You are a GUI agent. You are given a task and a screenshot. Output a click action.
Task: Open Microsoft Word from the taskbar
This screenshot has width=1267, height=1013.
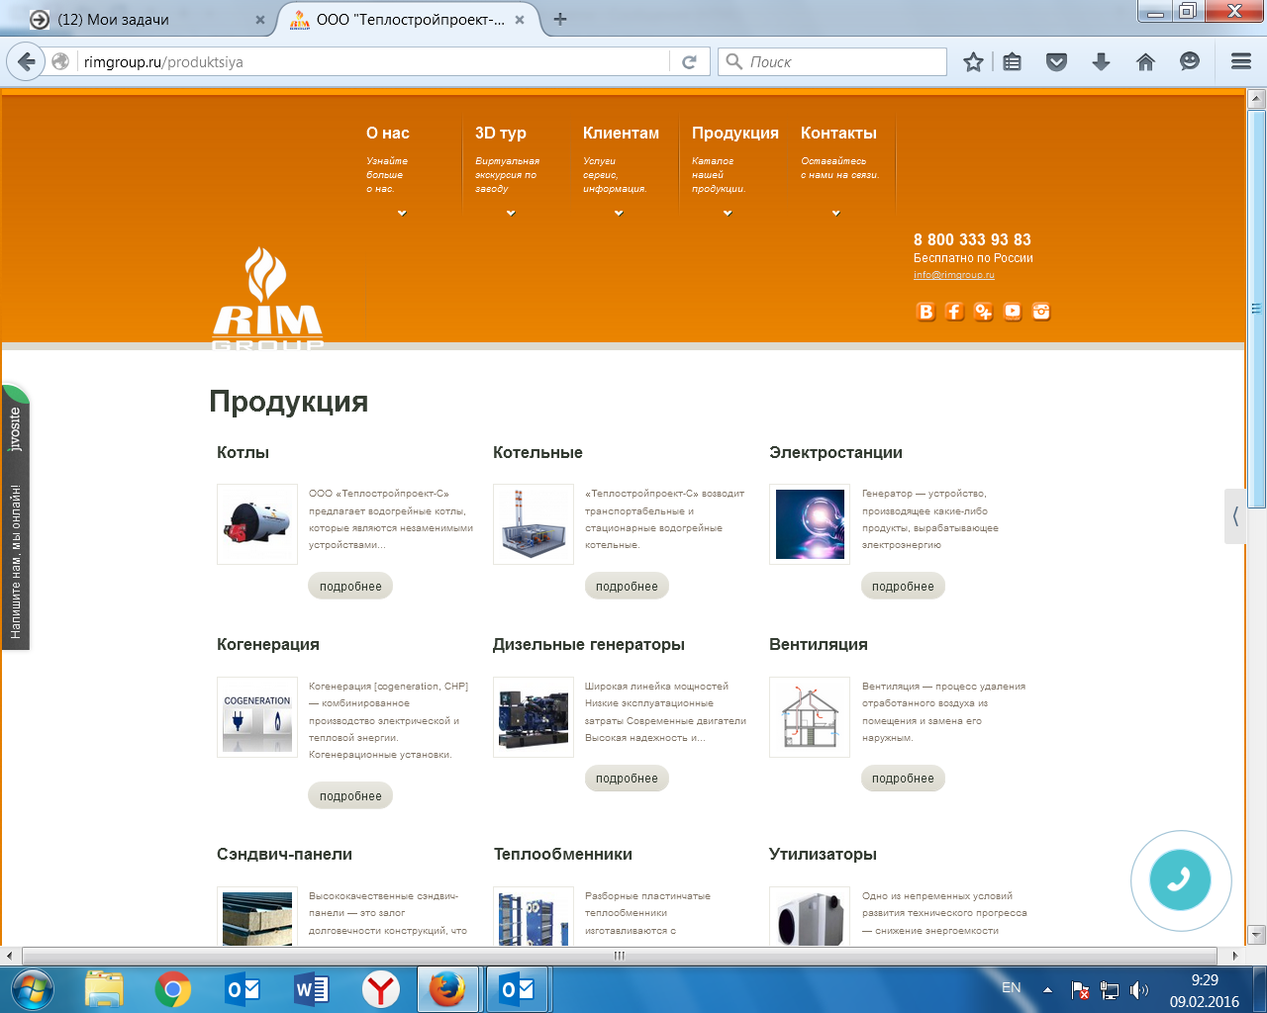pos(312,989)
